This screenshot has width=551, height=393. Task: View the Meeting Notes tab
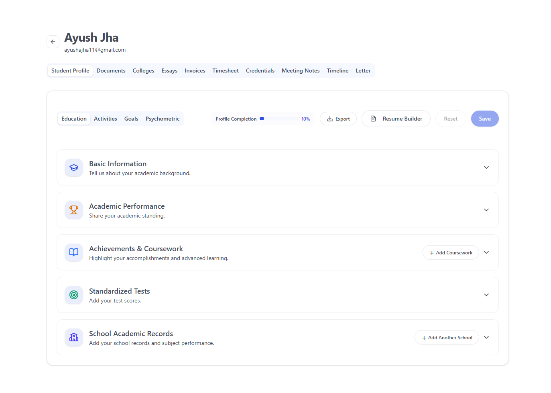click(301, 71)
